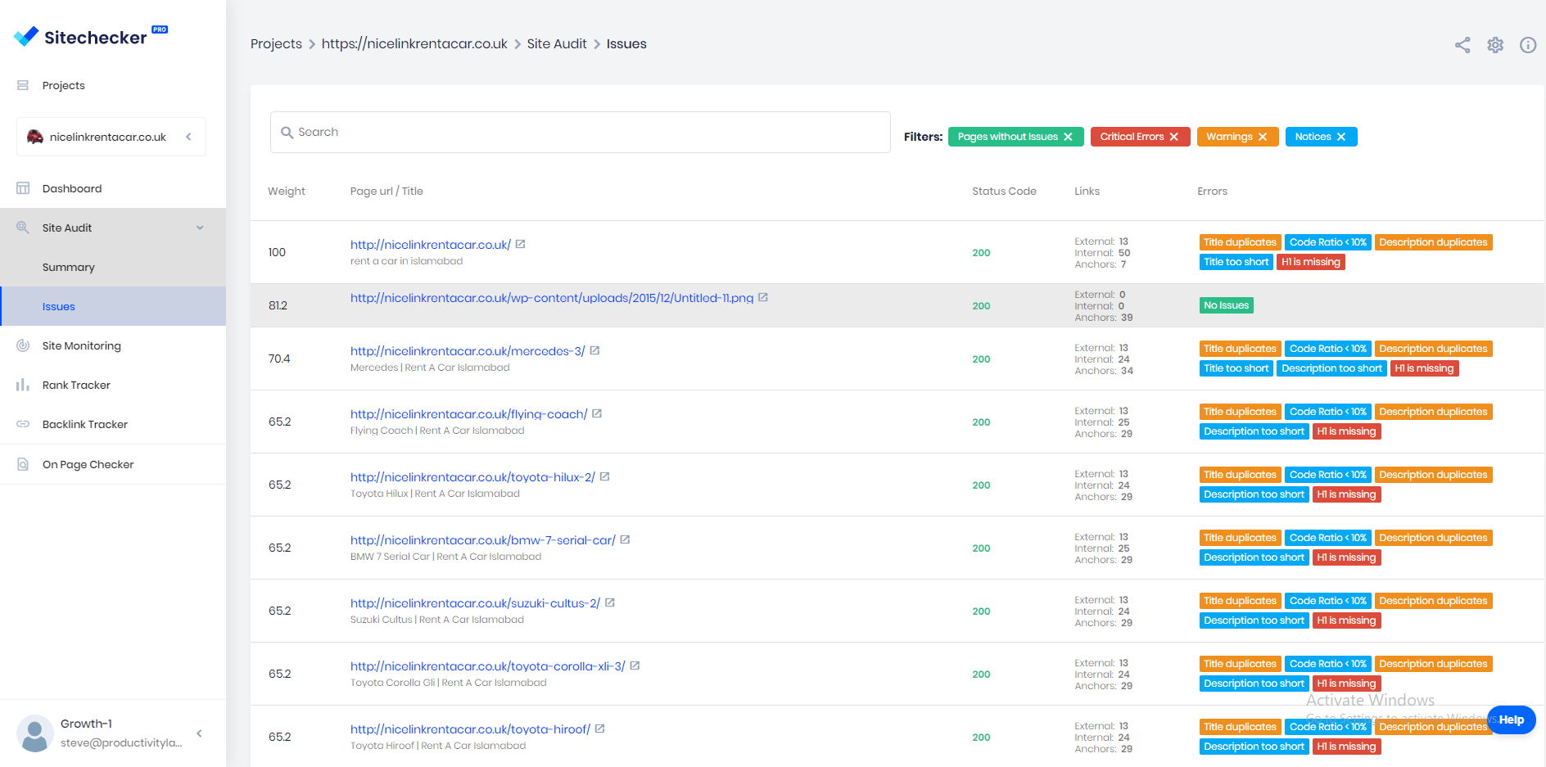The height and width of the screenshot is (767, 1546).
Task: Collapse the project selector arrow beside nicelinkrentacar.co.uk
Action: 189,137
